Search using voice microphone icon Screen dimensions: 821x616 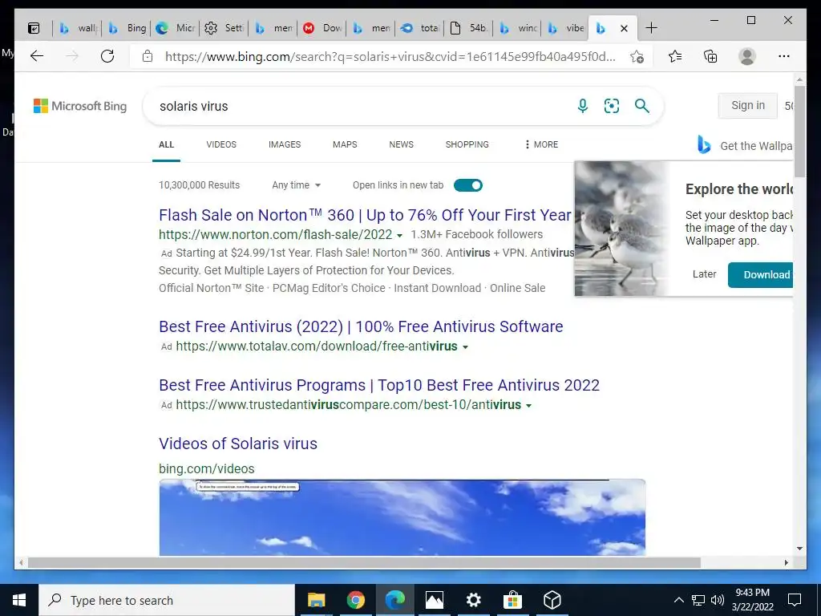coord(582,106)
